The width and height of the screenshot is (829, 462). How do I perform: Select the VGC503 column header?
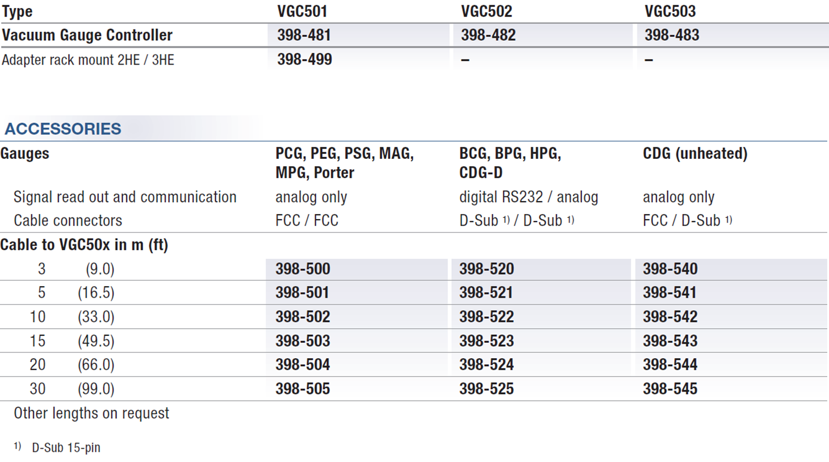point(670,11)
